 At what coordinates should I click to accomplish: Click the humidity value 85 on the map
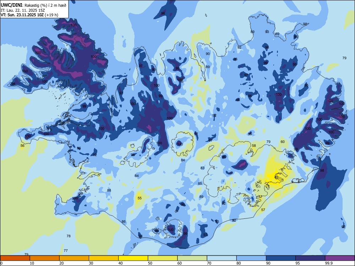click(200, 183)
